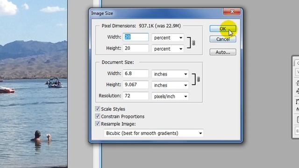The width and height of the screenshot is (299, 168).
Task: Toggle the Scale Styles checkbox
Action: [98, 109]
